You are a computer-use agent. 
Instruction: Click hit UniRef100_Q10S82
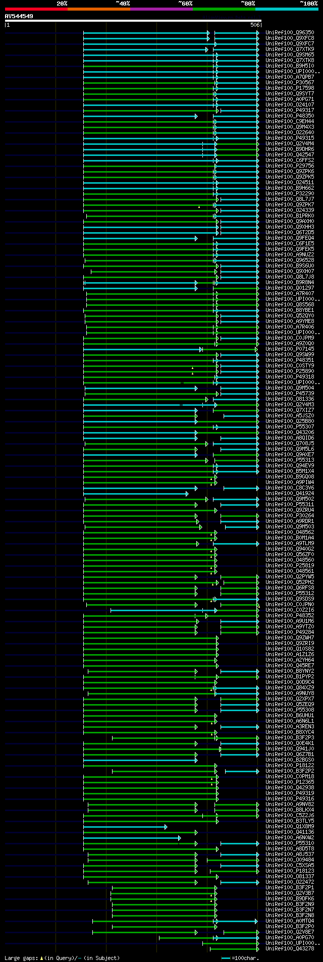click(290, 649)
